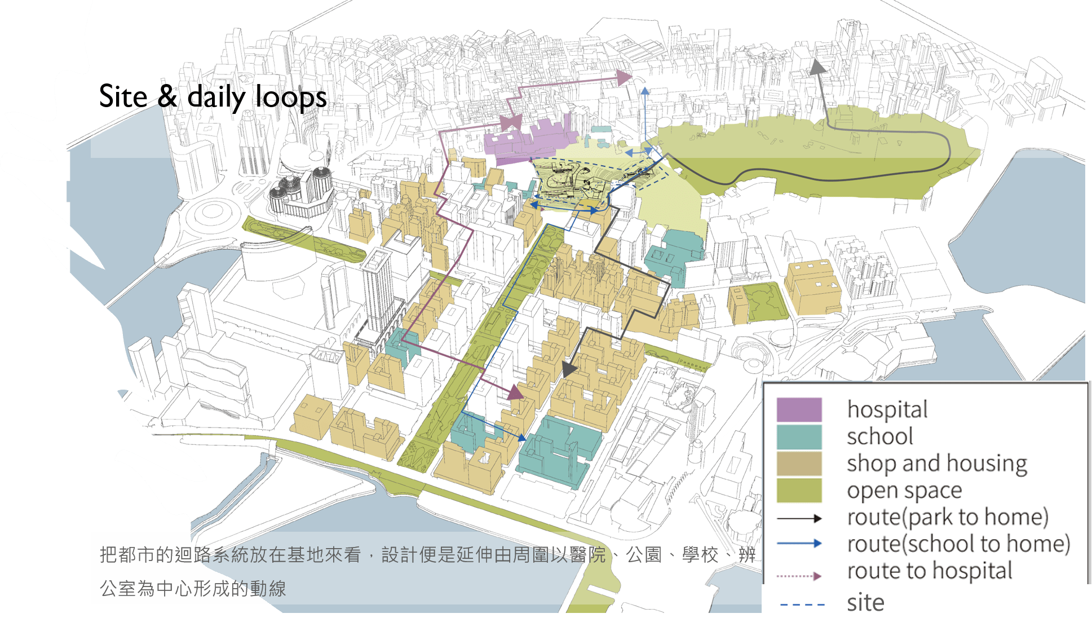1092x631 pixels.
Task: Click the purple arrowhead near lower housing blocks
Action: tap(515, 393)
